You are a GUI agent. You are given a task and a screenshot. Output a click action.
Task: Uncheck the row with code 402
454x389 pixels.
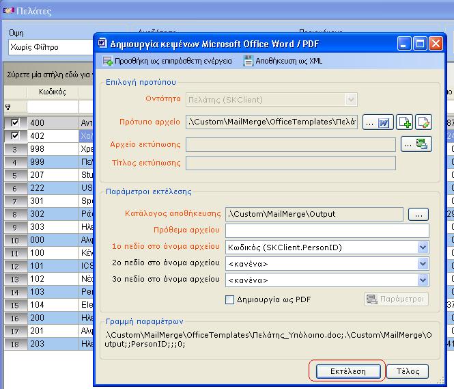[x=15, y=135]
